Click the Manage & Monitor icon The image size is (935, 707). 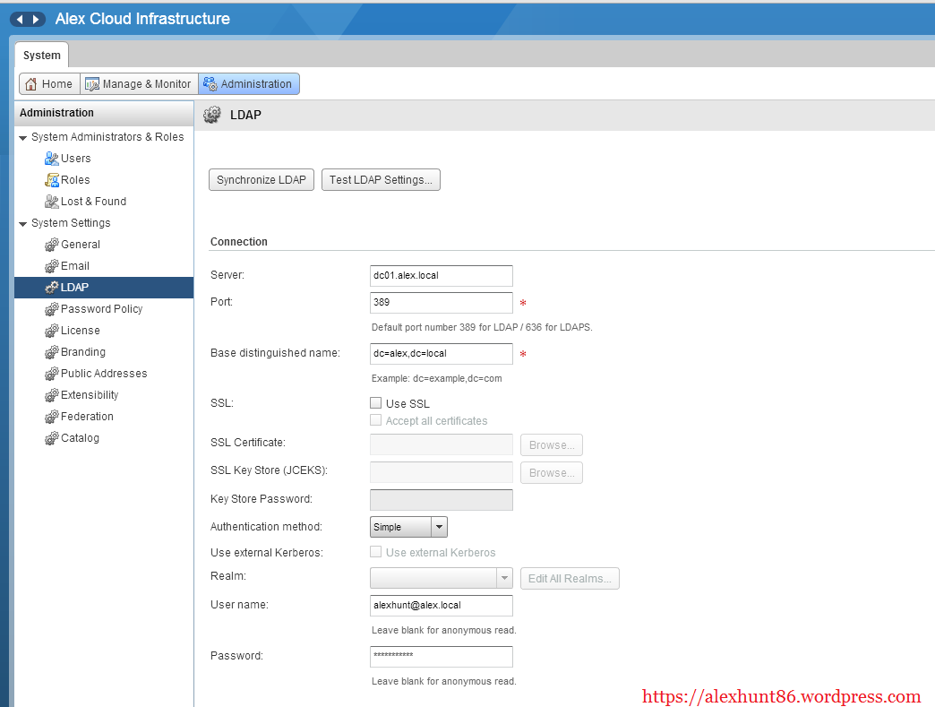(x=91, y=84)
